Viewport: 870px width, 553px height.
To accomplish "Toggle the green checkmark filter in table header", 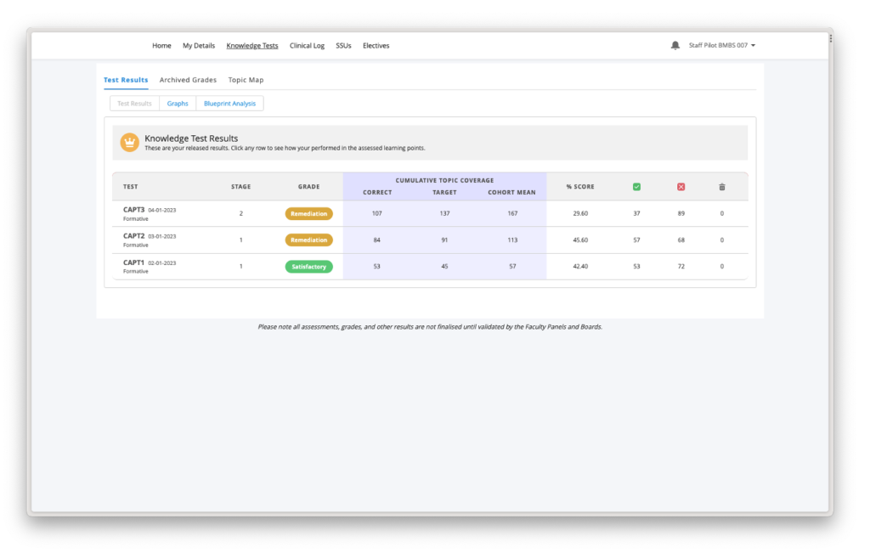I will [x=637, y=186].
